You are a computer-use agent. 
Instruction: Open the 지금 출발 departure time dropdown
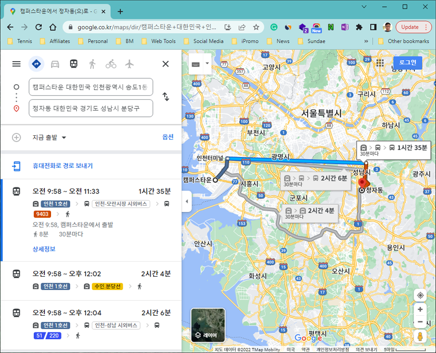coord(49,137)
